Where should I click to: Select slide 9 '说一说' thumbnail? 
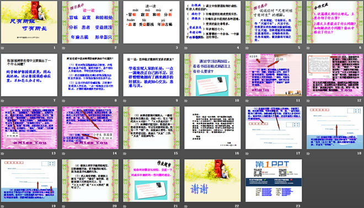coord(151,75)
